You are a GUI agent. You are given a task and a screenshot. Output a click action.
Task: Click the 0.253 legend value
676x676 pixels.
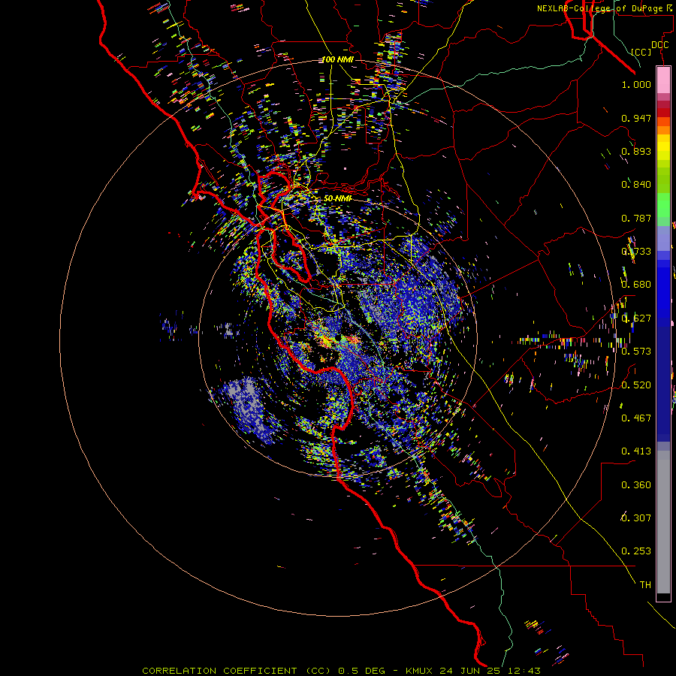click(x=636, y=551)
